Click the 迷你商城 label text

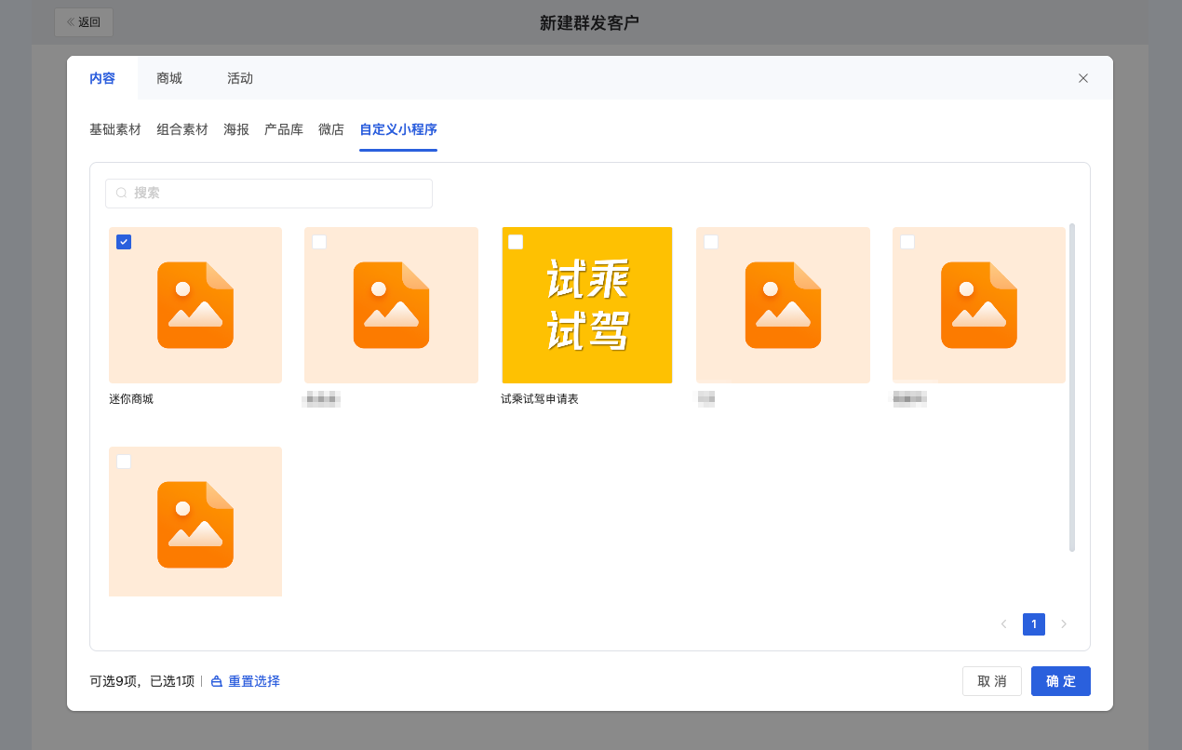coord(131,399)
